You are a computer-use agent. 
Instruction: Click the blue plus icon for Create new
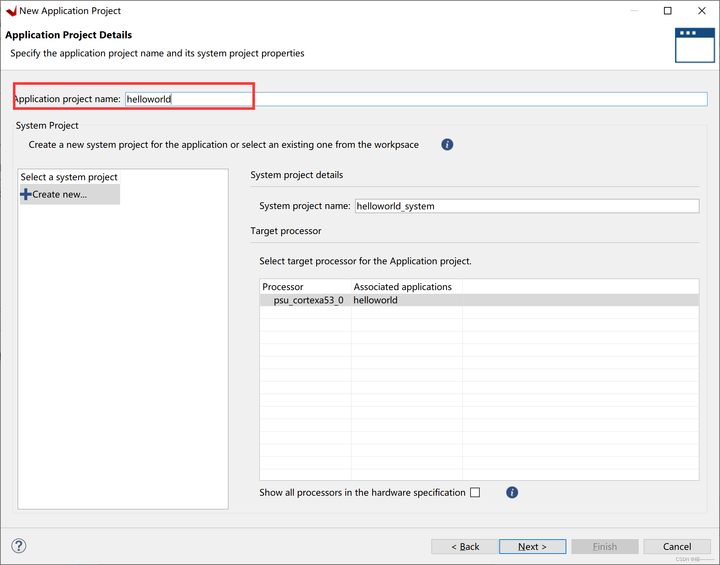coord(26,194)
